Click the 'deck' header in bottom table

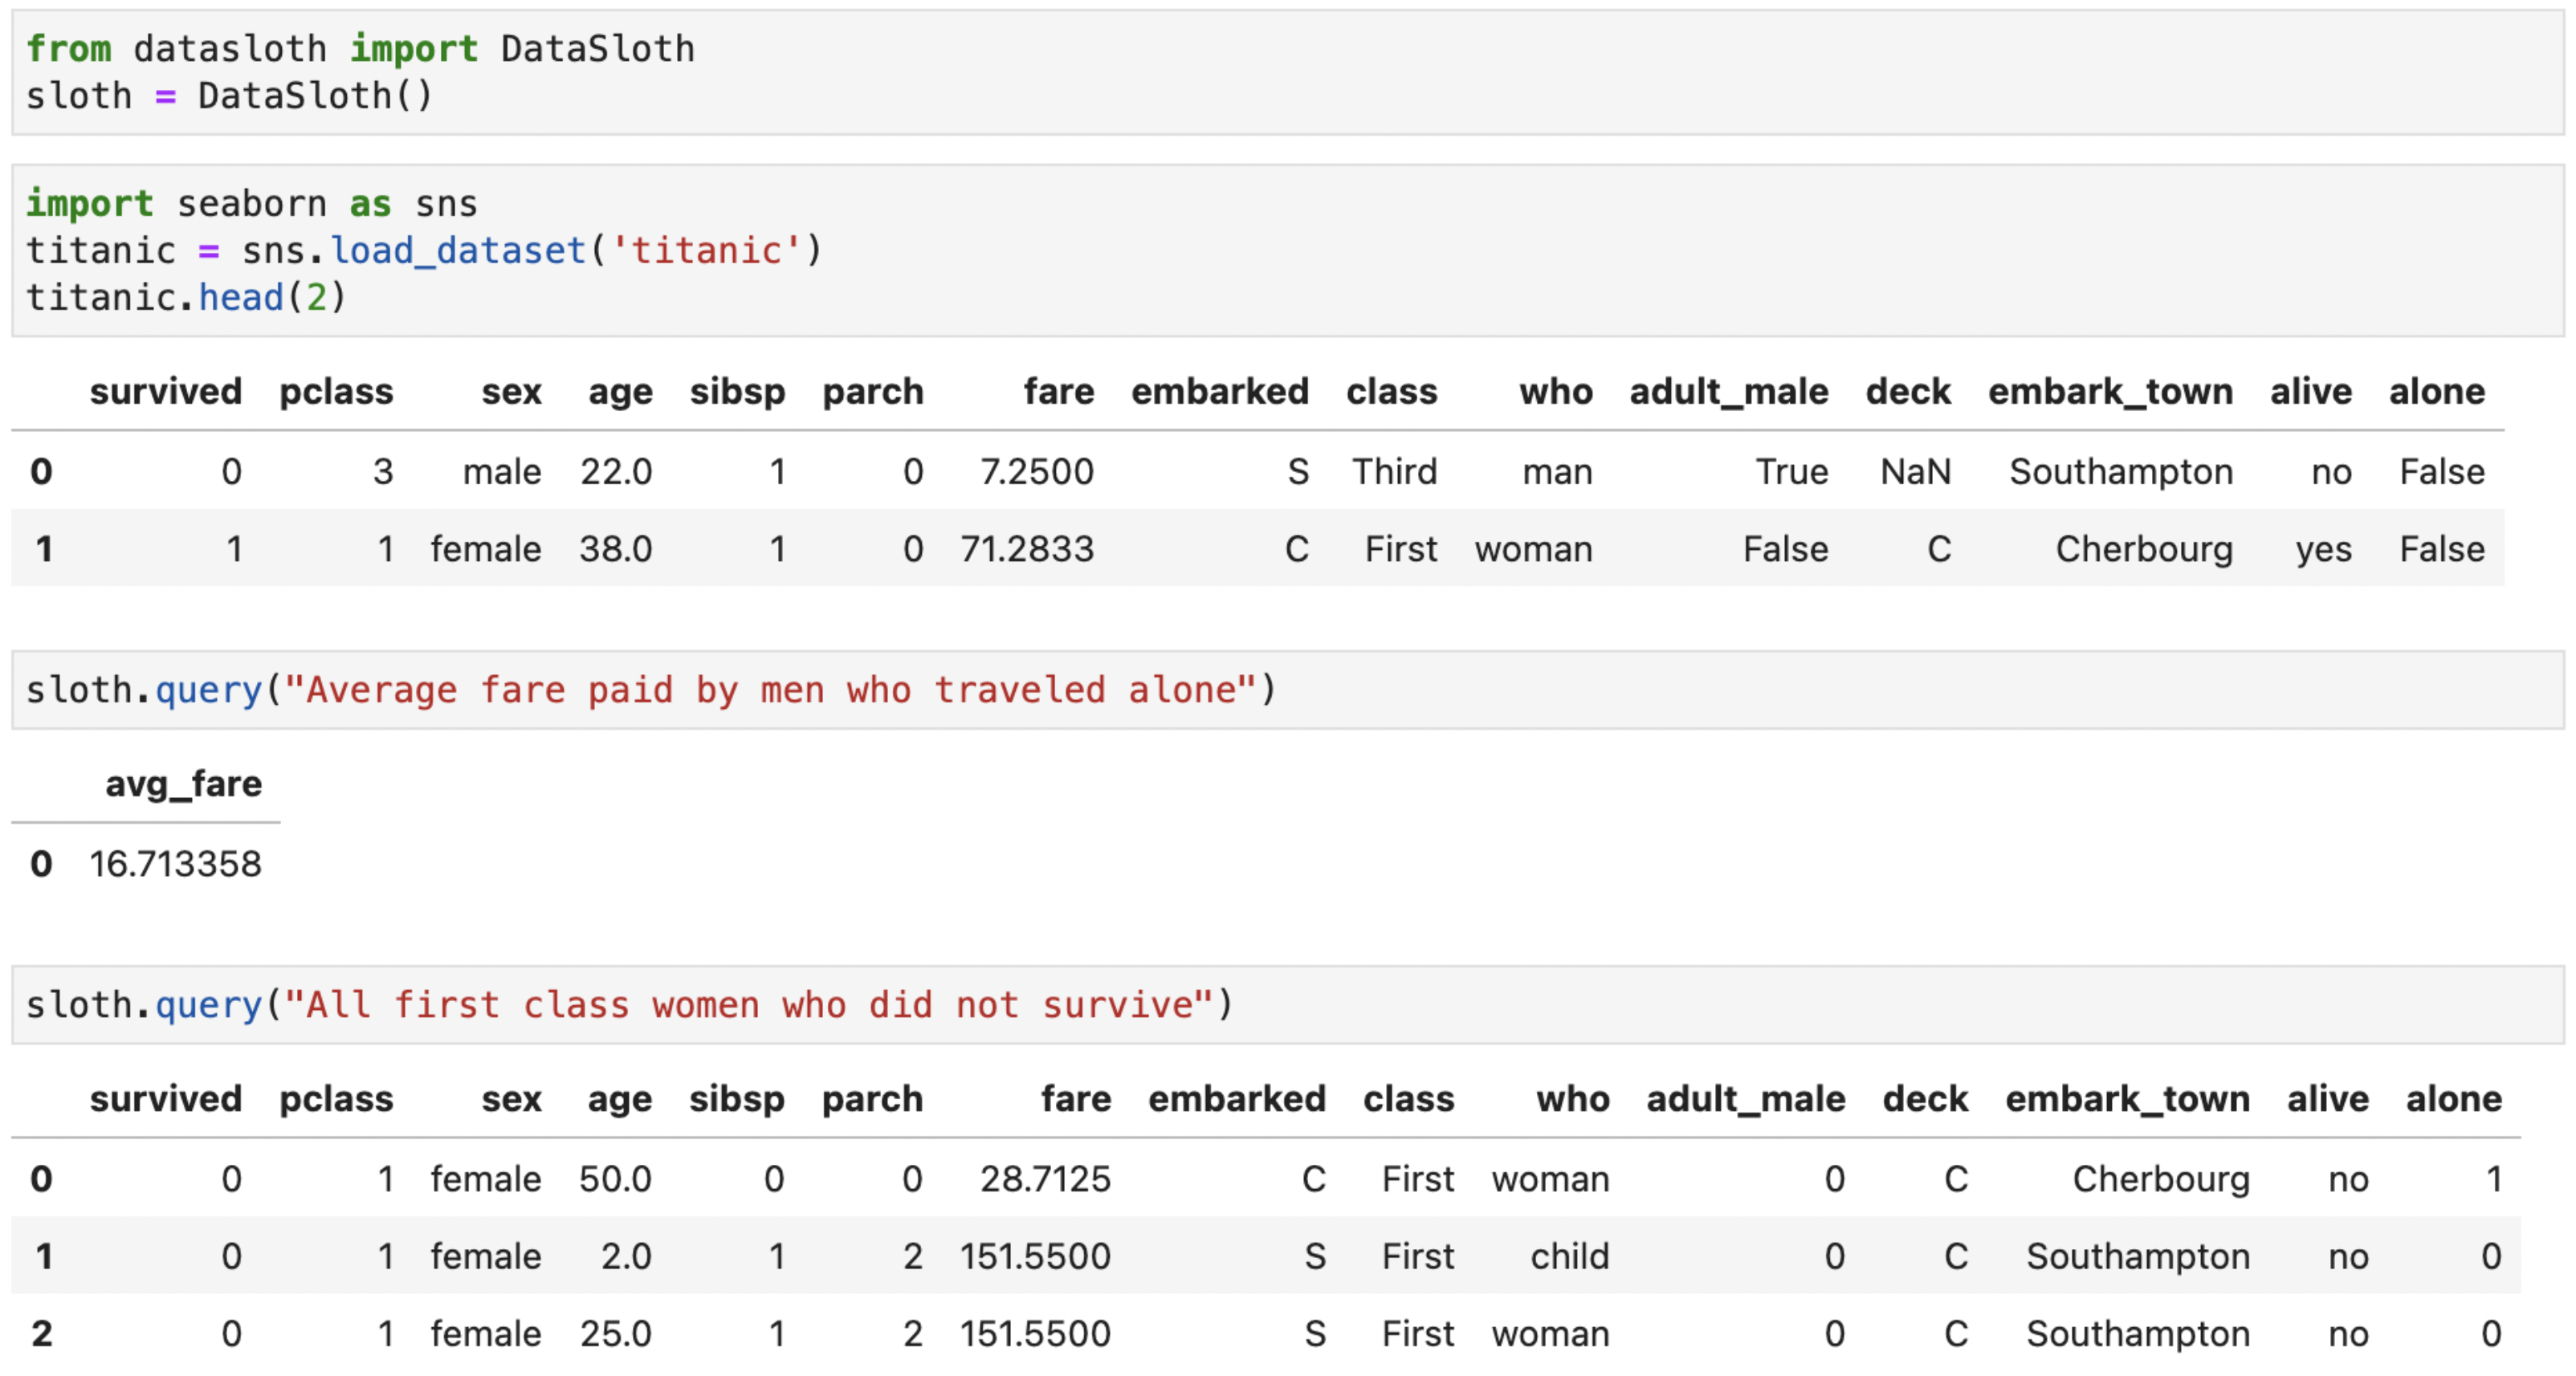[1925, 1098]
